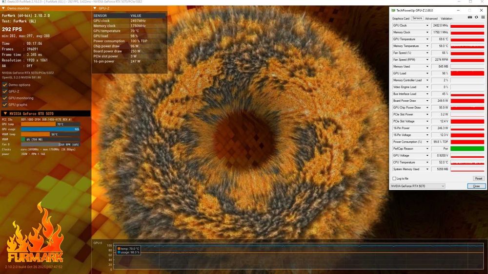
Task: Disable the GPU monitoring checkbox
Action: coord(5,98)
